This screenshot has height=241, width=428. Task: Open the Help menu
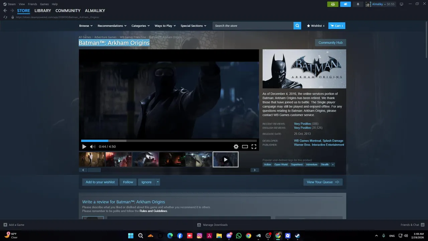(55, 4)
